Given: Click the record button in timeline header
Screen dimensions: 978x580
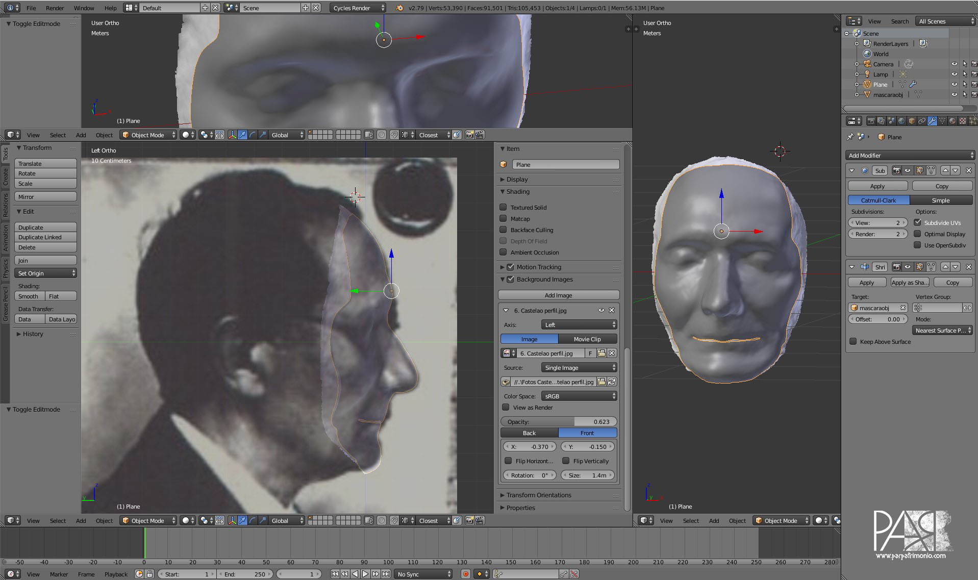Looking at the screenshot, I should coord(466,574).
